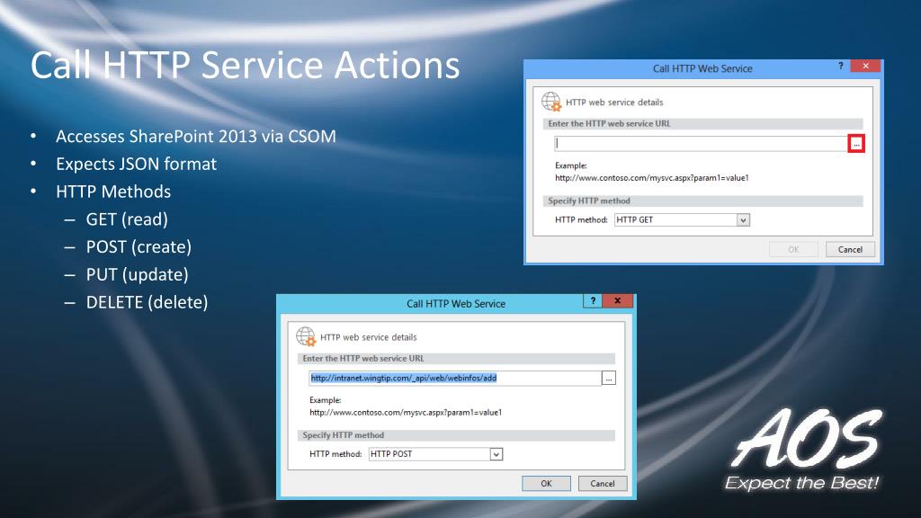Click 'Specify HTTP method' header in lower dialog

point(343,435)
